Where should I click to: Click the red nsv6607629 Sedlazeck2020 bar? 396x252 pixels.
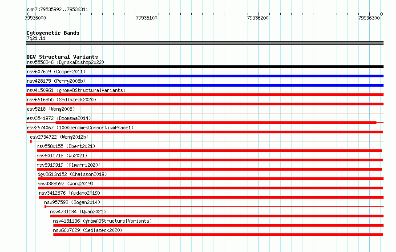(218, 235)
